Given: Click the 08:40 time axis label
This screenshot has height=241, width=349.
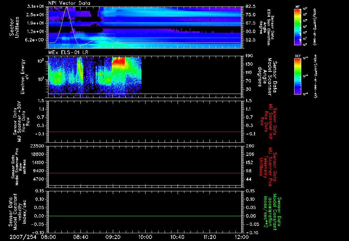Looking at the screenshot, I should coord(80,237).
